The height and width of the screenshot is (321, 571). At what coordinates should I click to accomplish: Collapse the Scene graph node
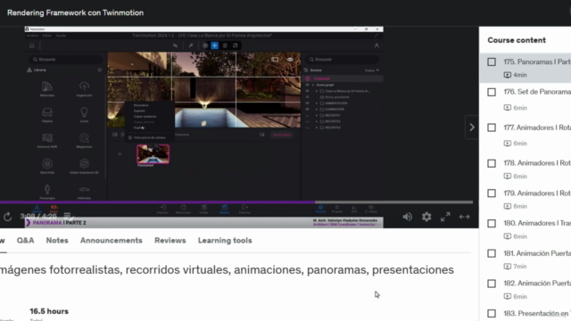[313, 85]
